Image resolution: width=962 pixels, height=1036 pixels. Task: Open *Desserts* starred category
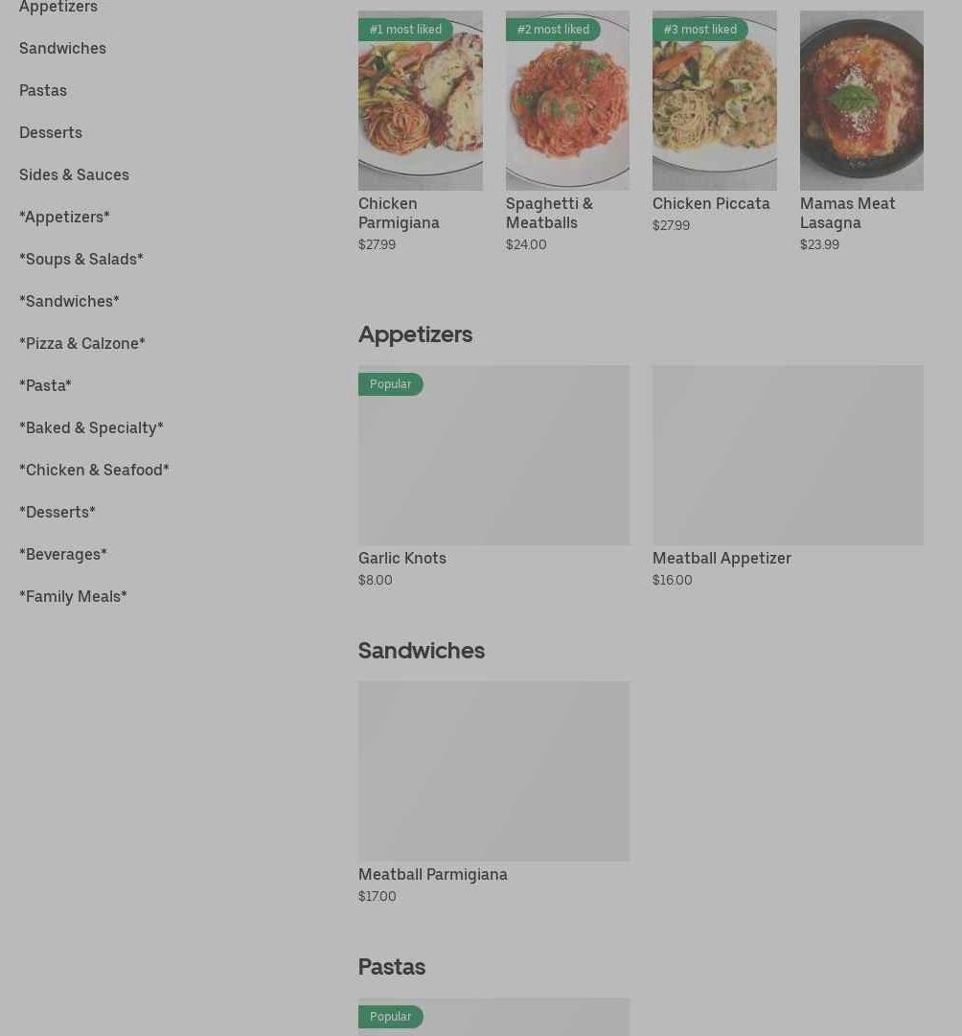point(57,512)
